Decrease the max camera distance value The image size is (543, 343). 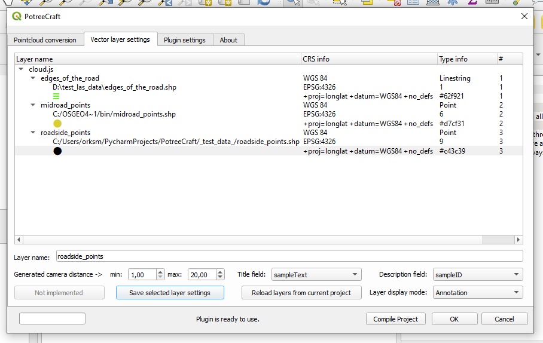pos(220,277)
